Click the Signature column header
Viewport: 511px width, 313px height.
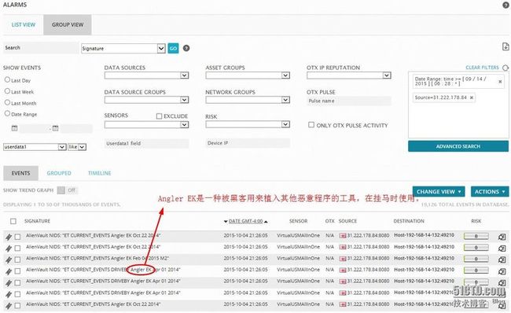click(x=37, y=221)
